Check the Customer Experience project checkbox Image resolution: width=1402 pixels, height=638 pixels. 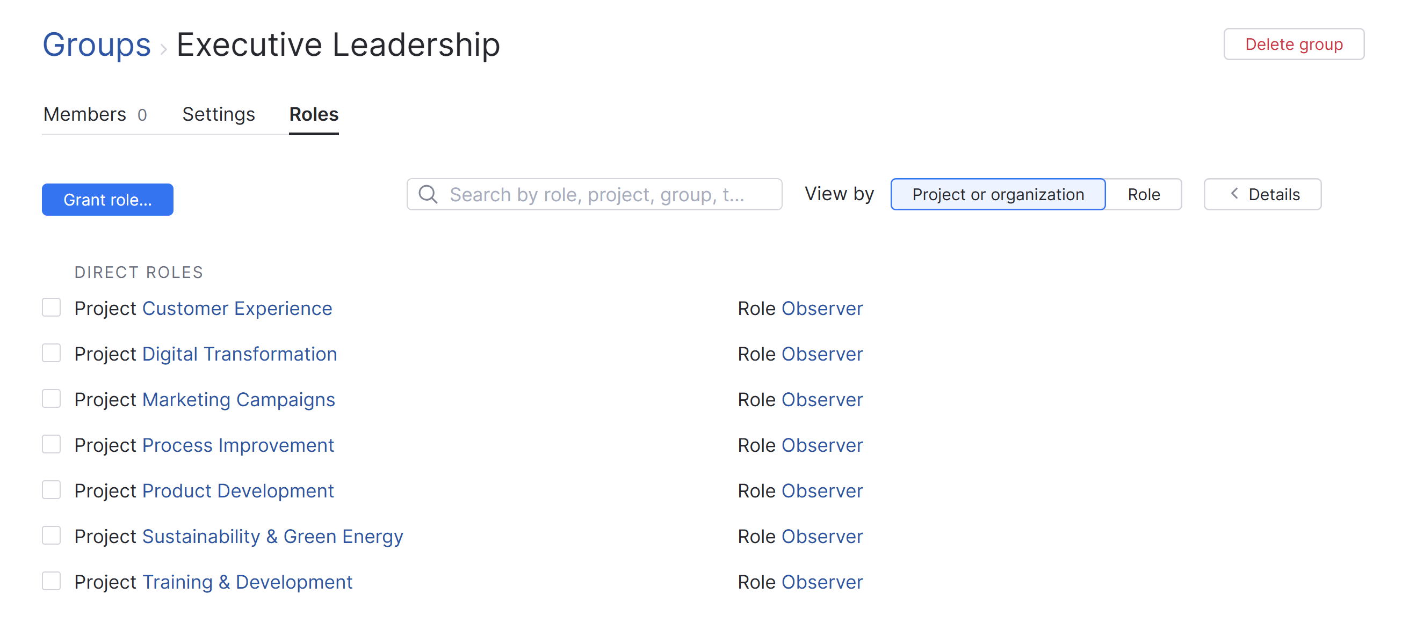51,307
